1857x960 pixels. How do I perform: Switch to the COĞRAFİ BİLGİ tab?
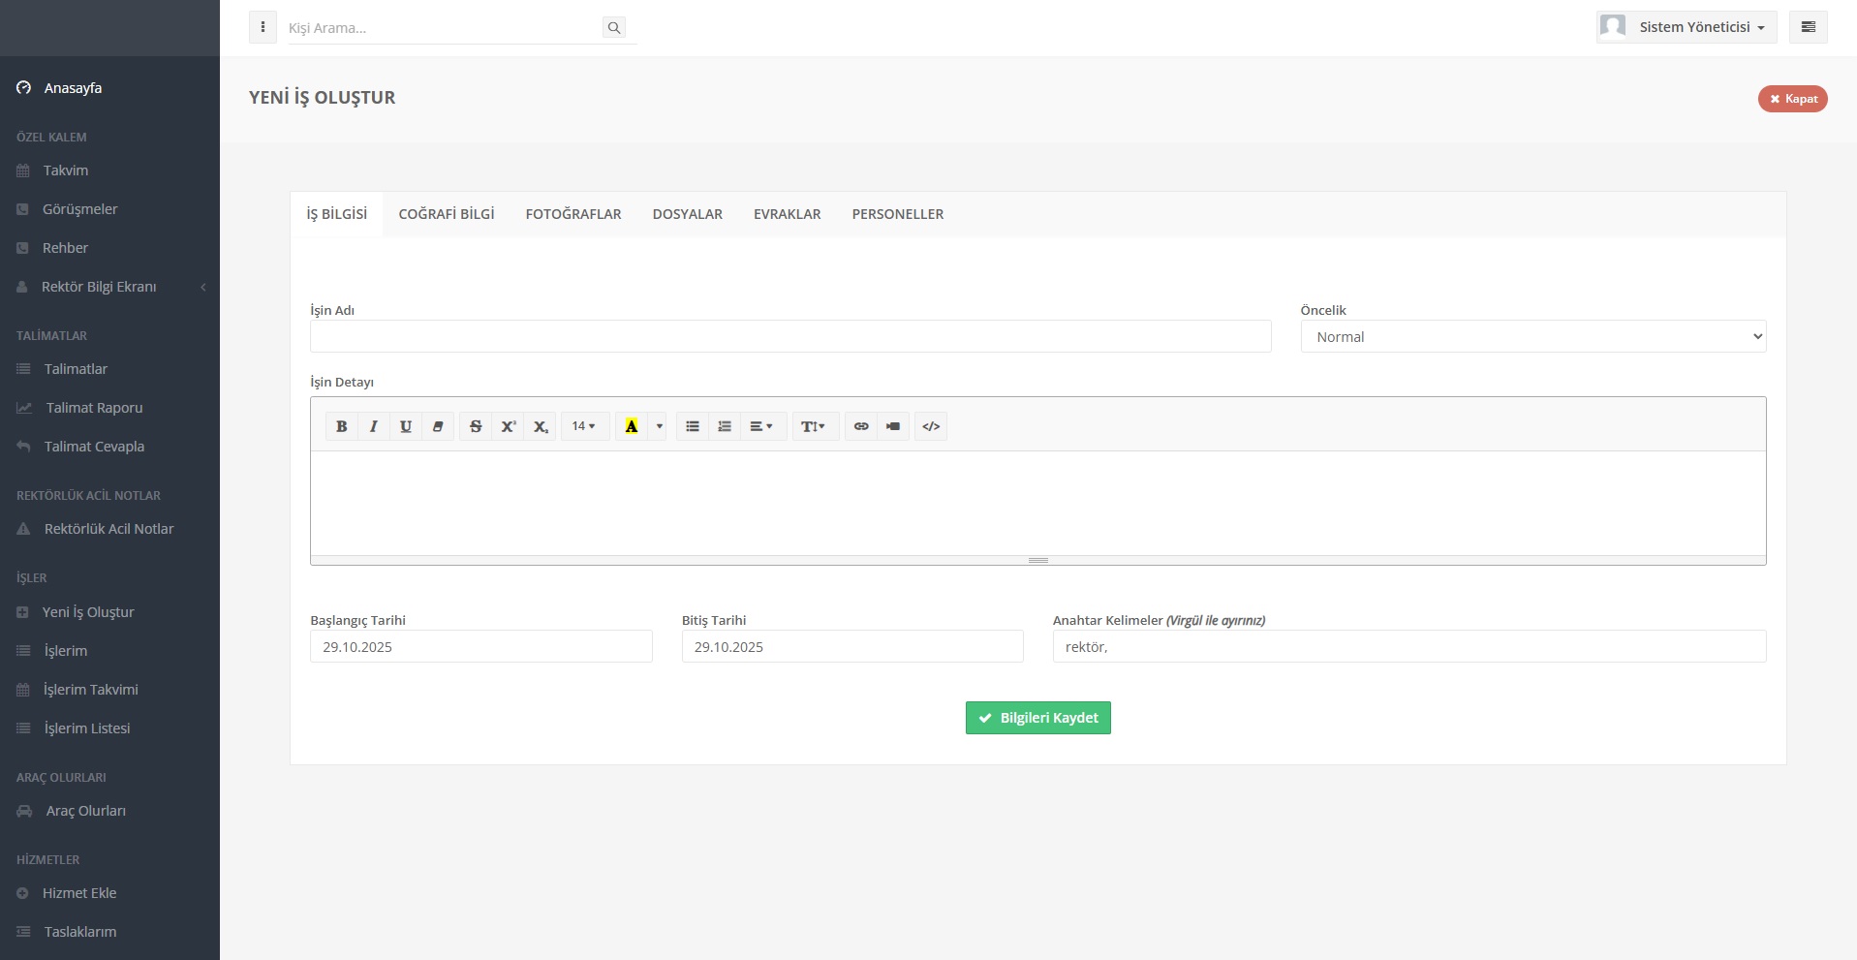click(447, 214)
